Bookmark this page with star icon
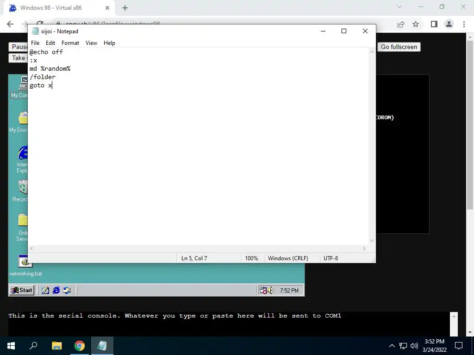 point(416,24)
